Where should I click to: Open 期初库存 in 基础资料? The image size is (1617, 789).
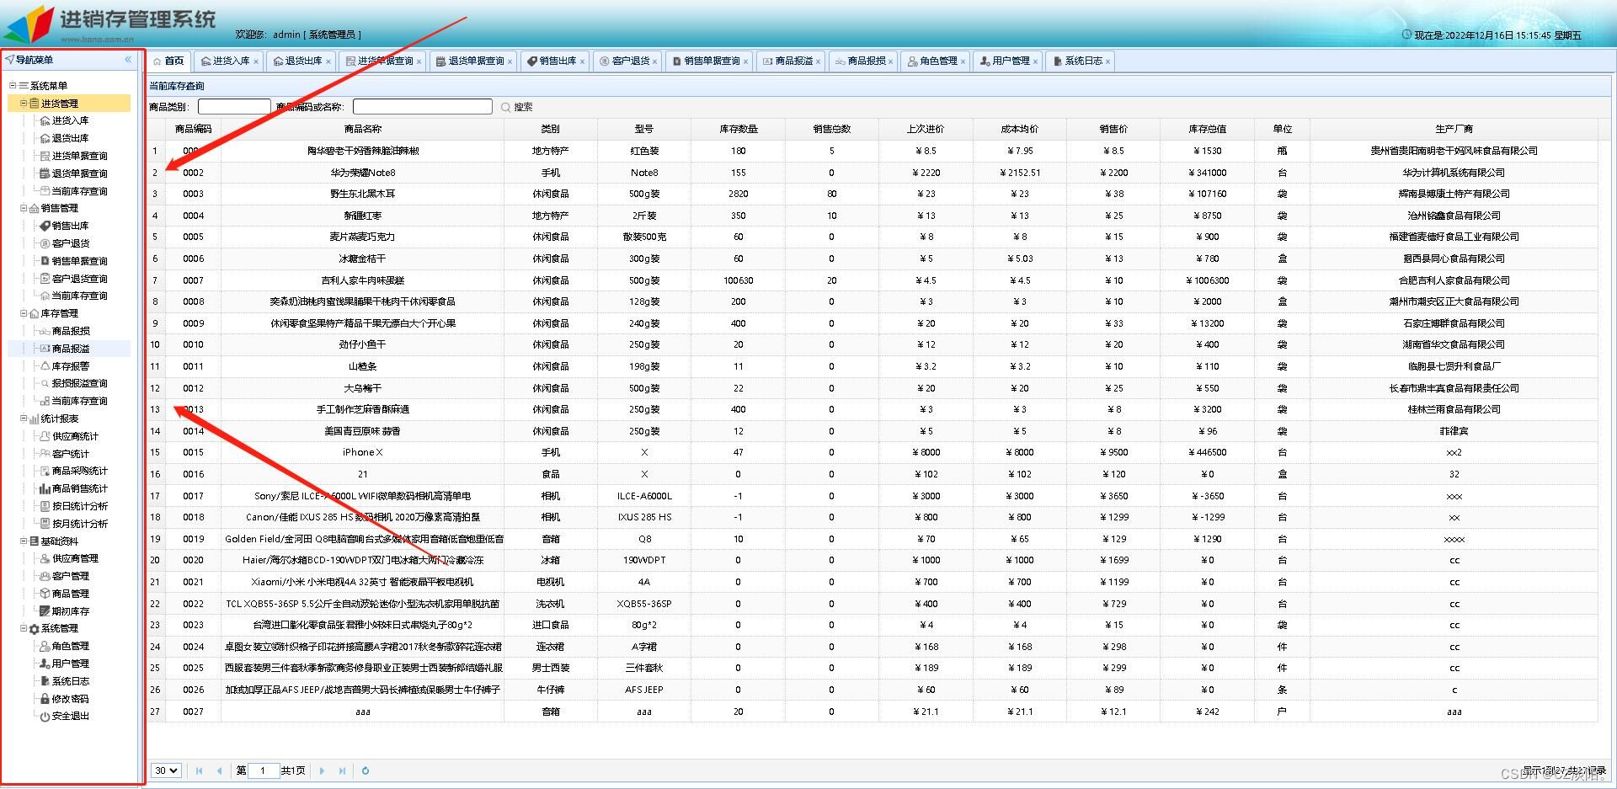click(x=70, y=611)
